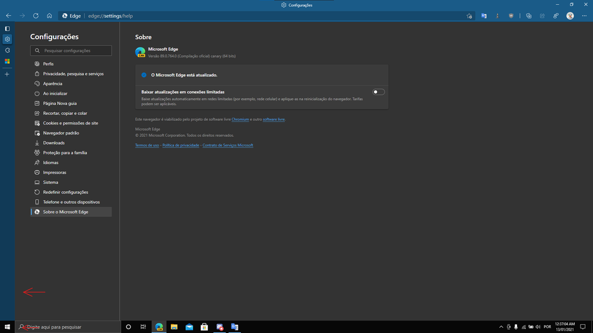
Task: Open the Mail app in the taskbar
Action: click(189, 327)
